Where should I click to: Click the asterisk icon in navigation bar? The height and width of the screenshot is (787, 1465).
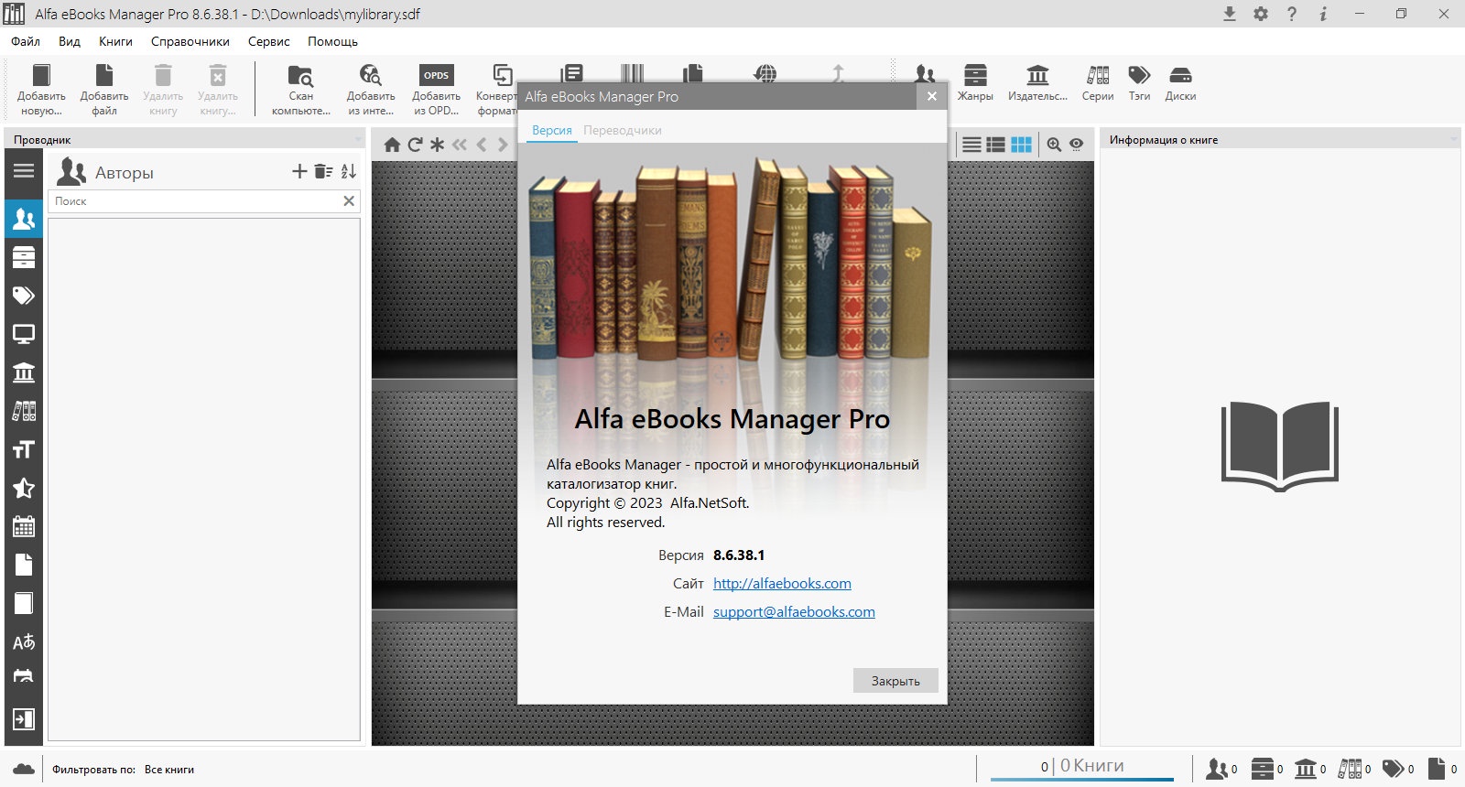[437, 145]
